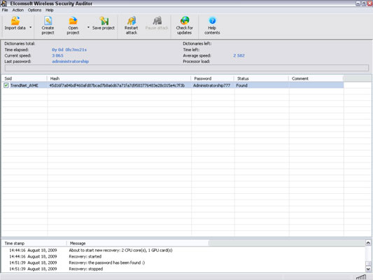Image resolution: width=373 pixels, height=280 pixels.
Task: Select the log entry 'Recovery: started'
Action: [x=85, y=256]
